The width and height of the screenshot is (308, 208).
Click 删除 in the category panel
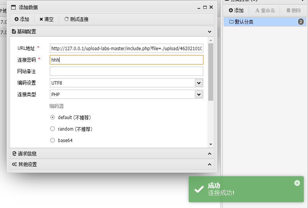tap(294, 10)
